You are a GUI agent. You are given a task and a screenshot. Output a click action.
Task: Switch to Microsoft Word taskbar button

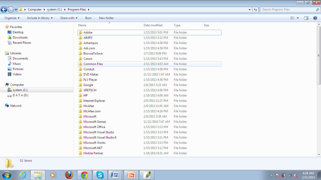(115, 175)
